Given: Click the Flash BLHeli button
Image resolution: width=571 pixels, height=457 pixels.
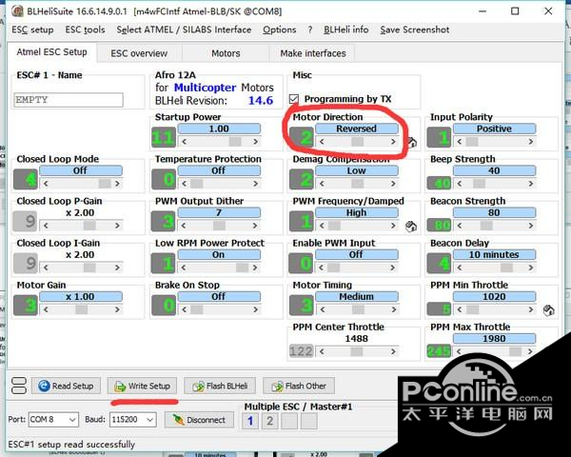Looking at the screenshot, I should [220, 386].
